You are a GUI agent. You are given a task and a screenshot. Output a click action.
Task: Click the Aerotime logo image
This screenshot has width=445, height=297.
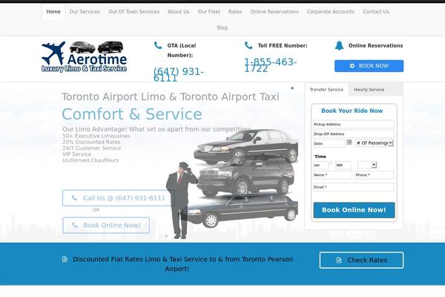click(x=85, y=57)
